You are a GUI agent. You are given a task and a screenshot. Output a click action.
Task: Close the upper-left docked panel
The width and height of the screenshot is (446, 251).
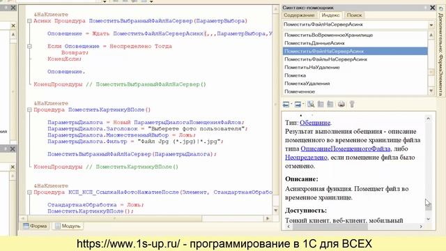coord(13,8)
